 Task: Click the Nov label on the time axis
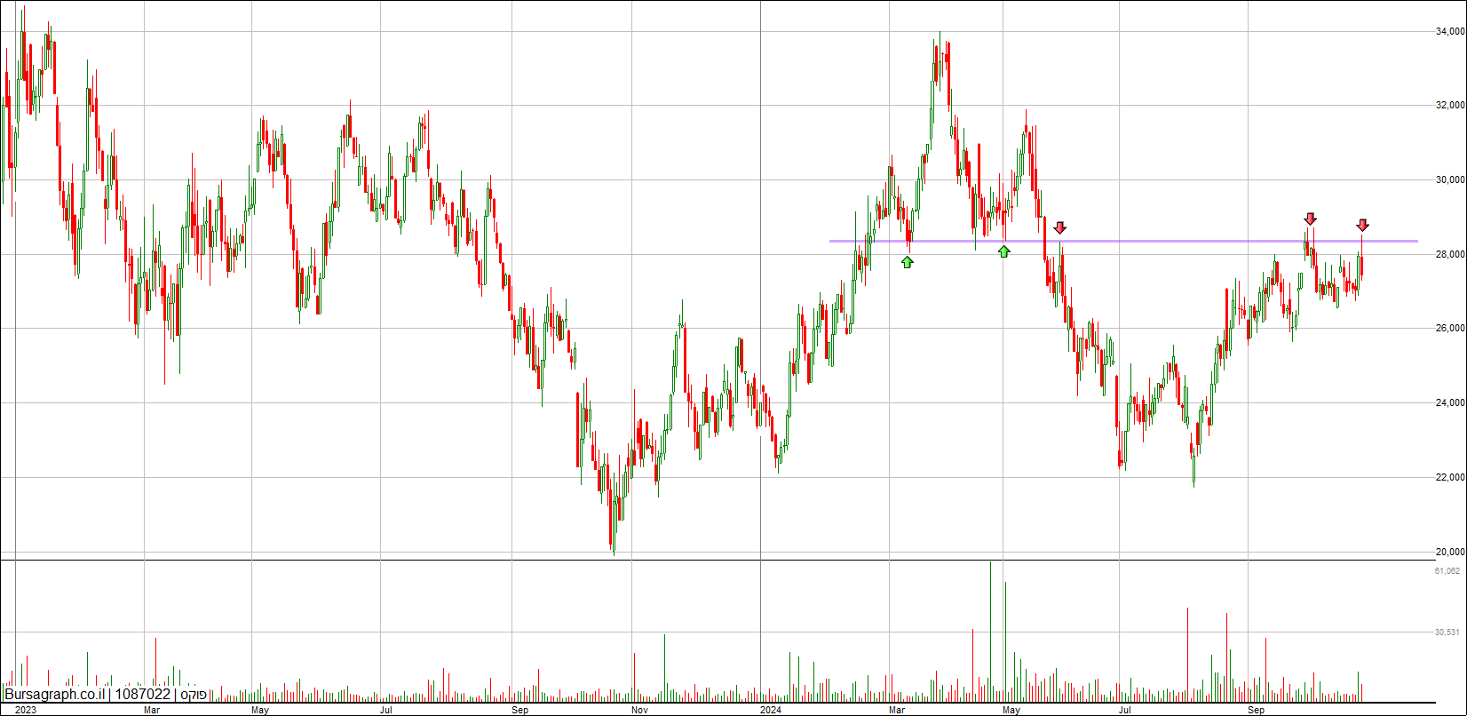coord(638,710)
